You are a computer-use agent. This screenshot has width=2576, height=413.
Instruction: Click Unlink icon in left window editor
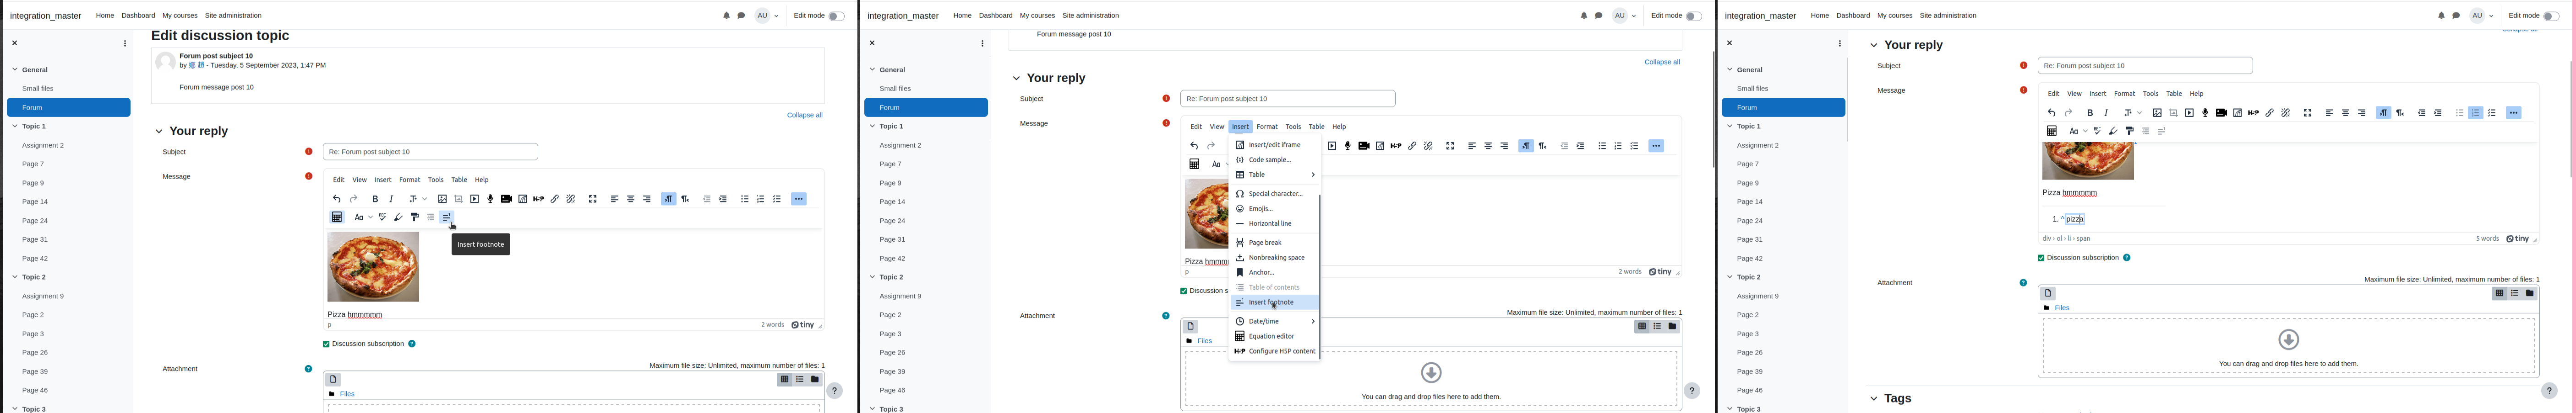(571, 200)
